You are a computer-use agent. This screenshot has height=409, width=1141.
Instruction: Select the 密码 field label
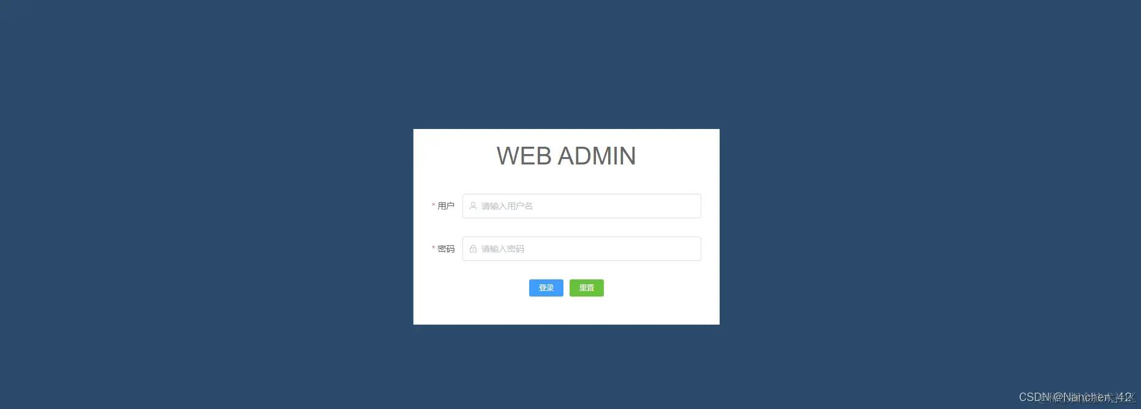click(446, 249)
